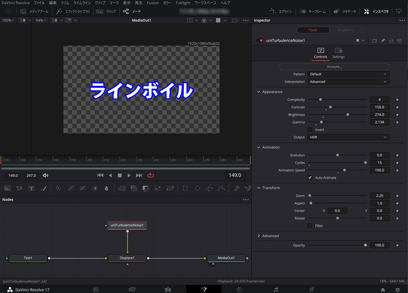408x293 pixels.
Task: Select the Displace1 node
Action: 127,258
